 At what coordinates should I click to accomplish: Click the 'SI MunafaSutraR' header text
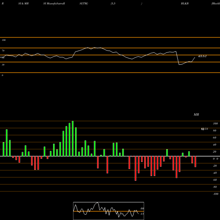click(54, 4)
